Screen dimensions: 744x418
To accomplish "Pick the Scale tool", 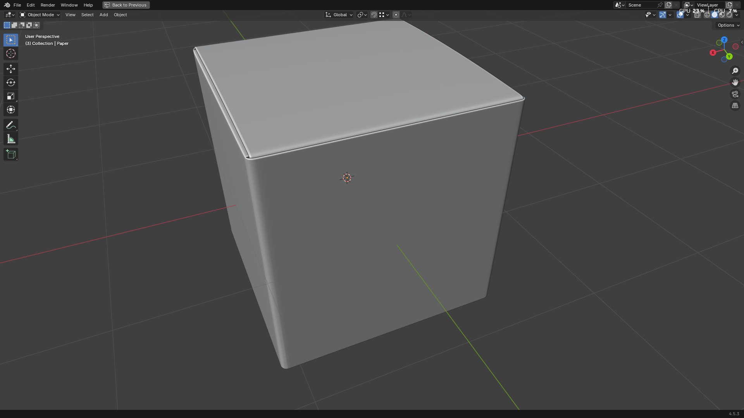I will pos(11,96).
